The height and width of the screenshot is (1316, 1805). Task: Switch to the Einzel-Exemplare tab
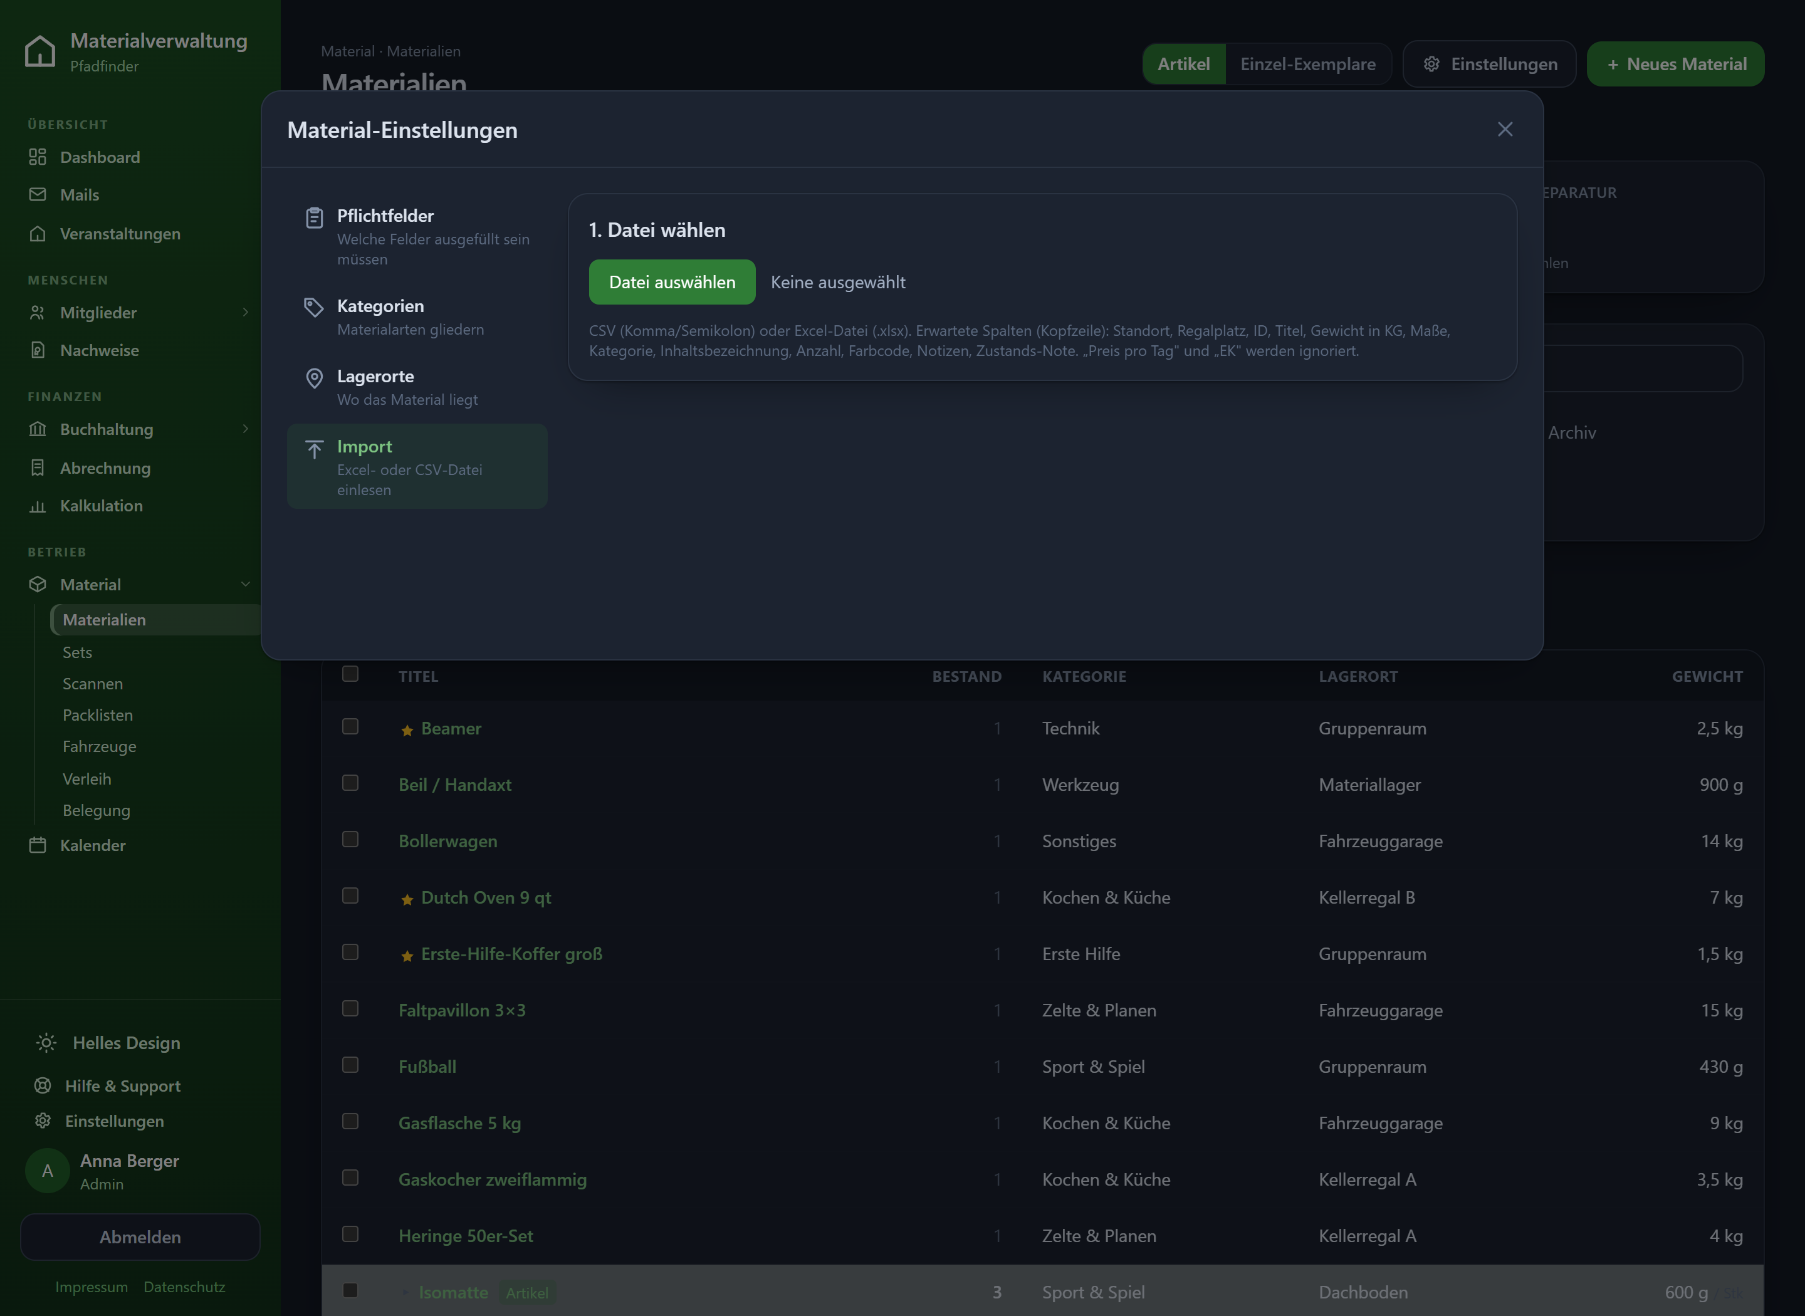point(1307,64)
